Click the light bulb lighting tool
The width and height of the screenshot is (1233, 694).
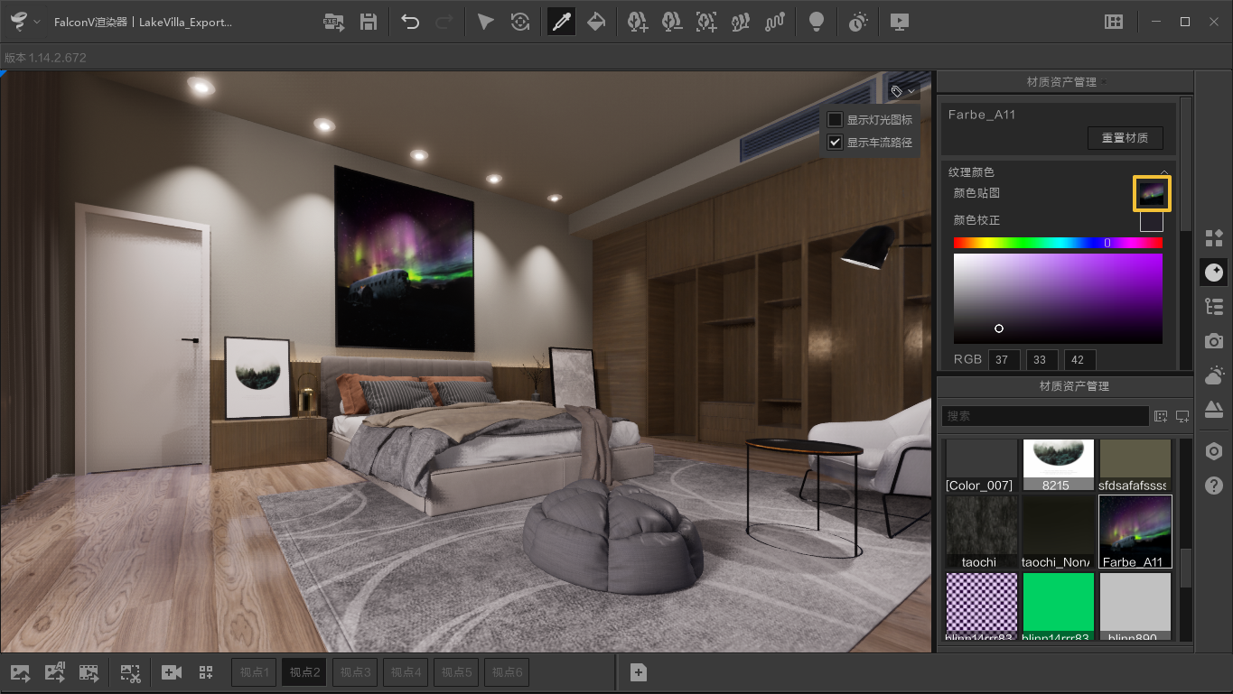pyautogui.click(x=817, y=22)
